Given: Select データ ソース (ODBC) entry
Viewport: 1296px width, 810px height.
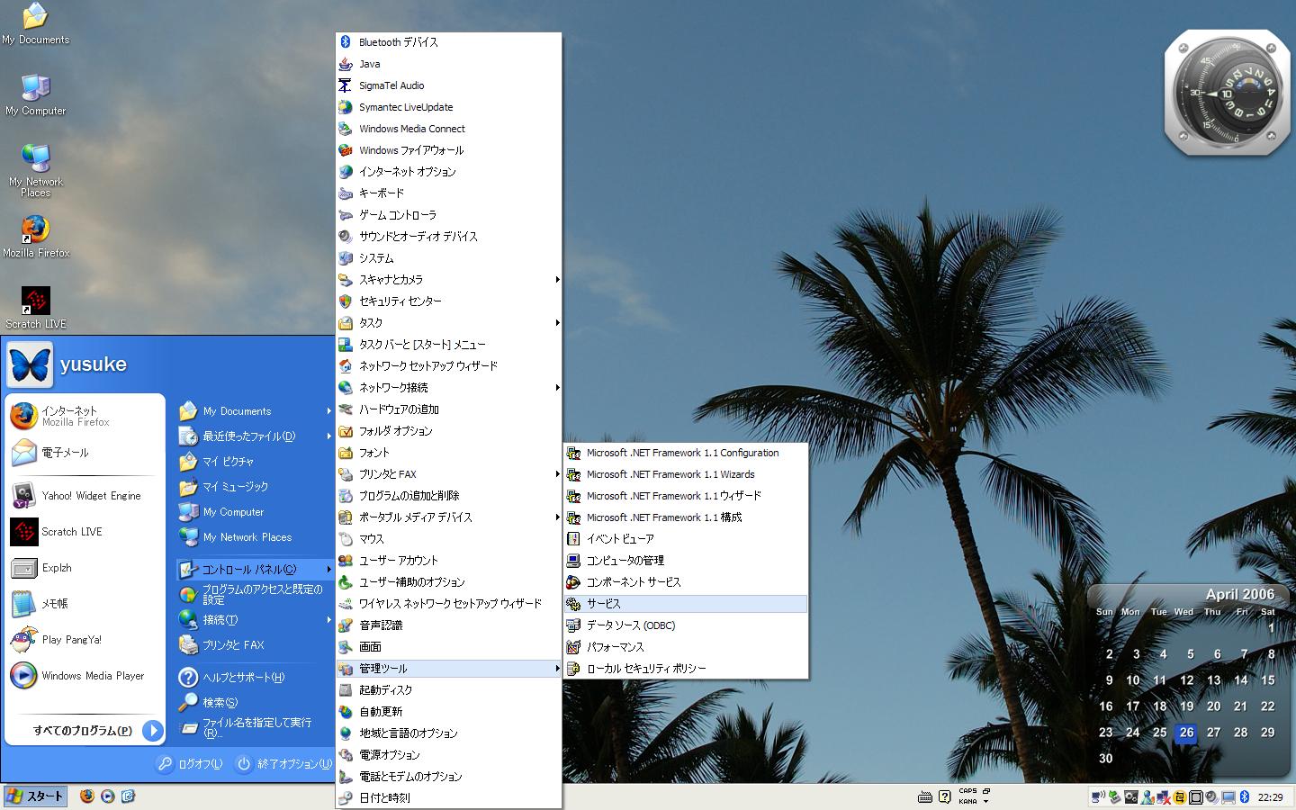Looking at the screenshot, I should (686, 625).
